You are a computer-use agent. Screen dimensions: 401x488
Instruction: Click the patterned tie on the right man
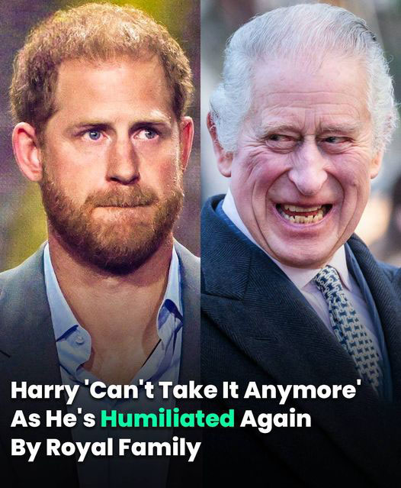[x=348, y=324]
